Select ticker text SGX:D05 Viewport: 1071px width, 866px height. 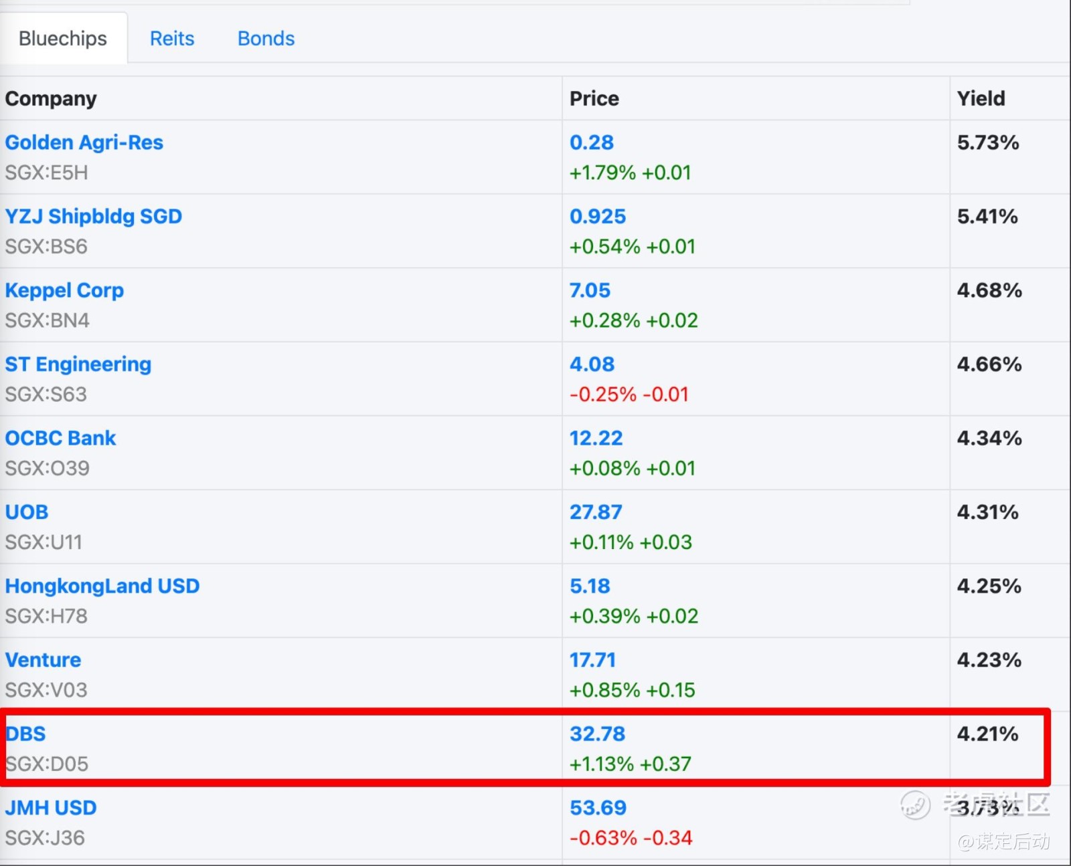[x=47, y=764]
